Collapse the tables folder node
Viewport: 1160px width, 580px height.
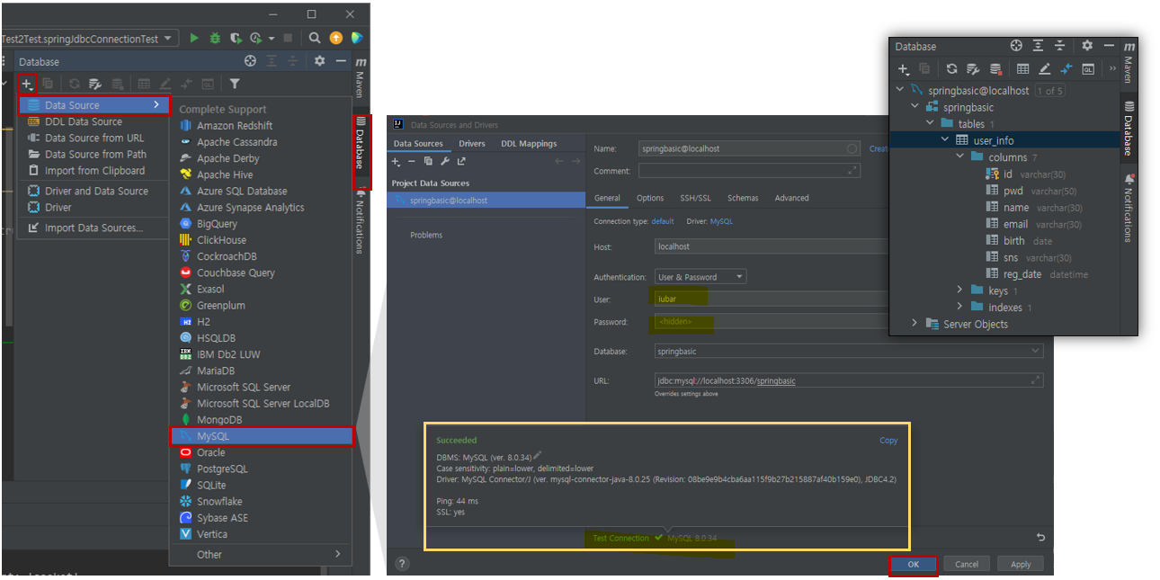931,123
